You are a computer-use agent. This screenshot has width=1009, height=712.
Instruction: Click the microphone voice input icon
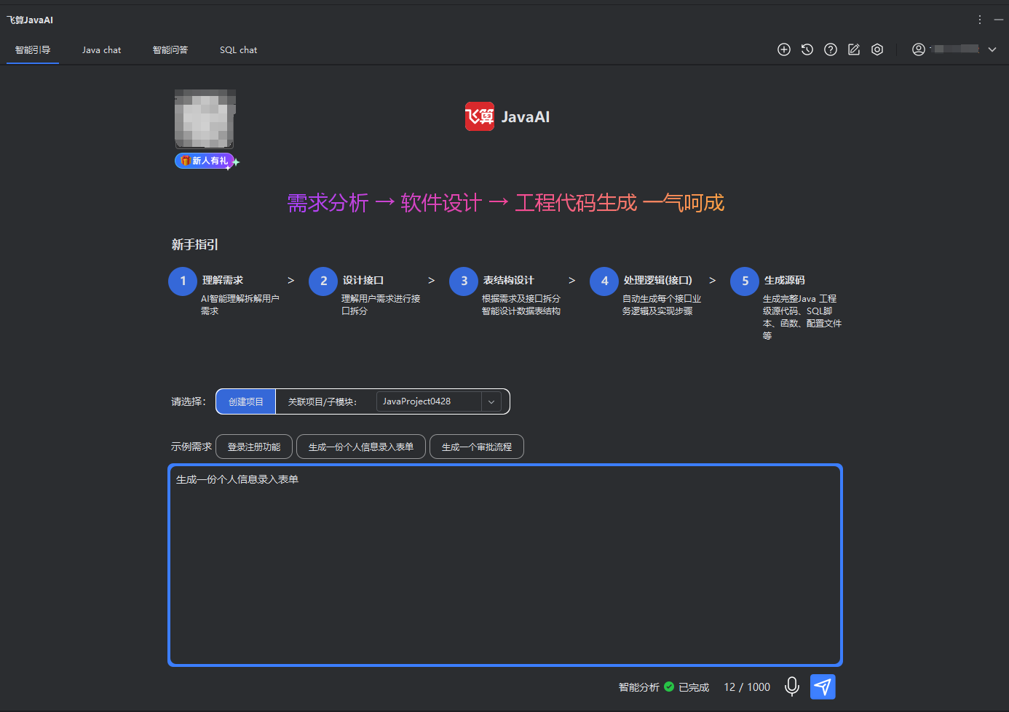pos(792,687)
